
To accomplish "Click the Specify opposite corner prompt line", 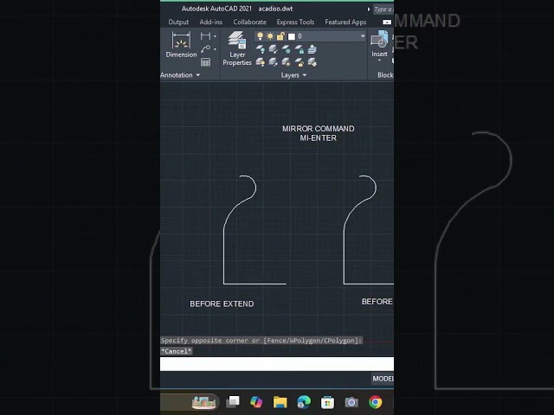I will tap(261, 340).
